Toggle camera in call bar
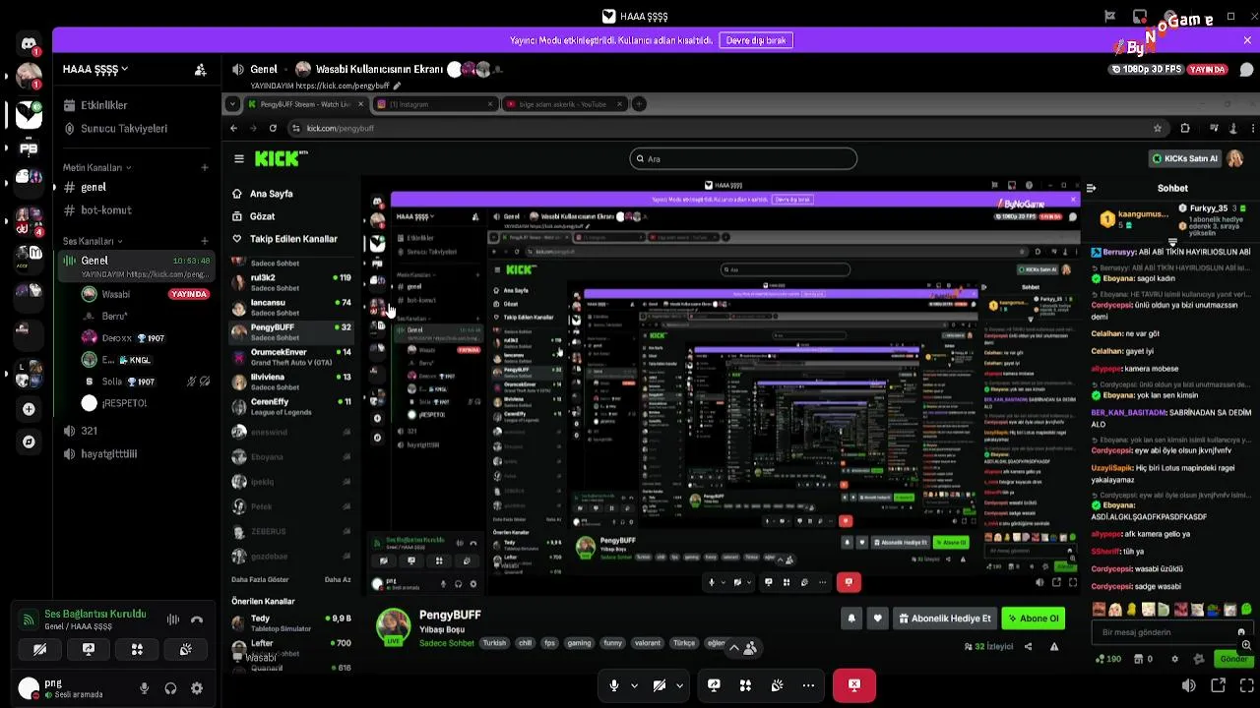Screen dimensions: 1260x708 point(660,685)
